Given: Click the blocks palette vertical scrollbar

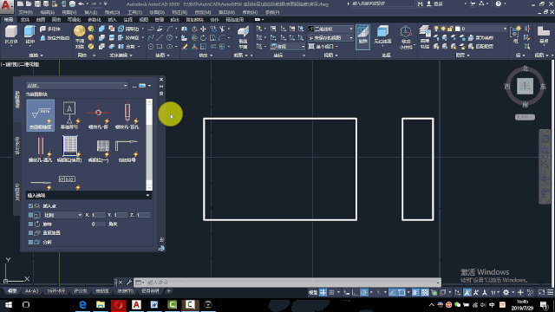Looking at the screenshot, I should (x=149, y=145).
